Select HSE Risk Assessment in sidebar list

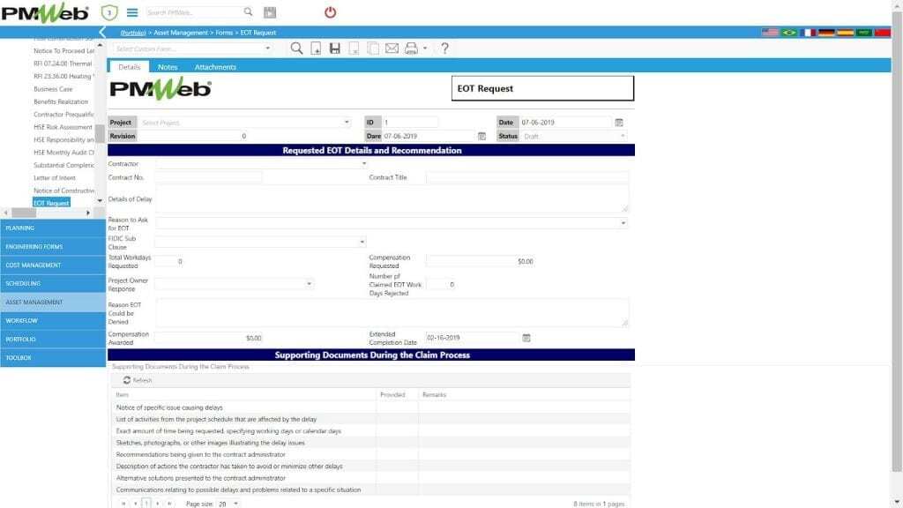(63, 127)
